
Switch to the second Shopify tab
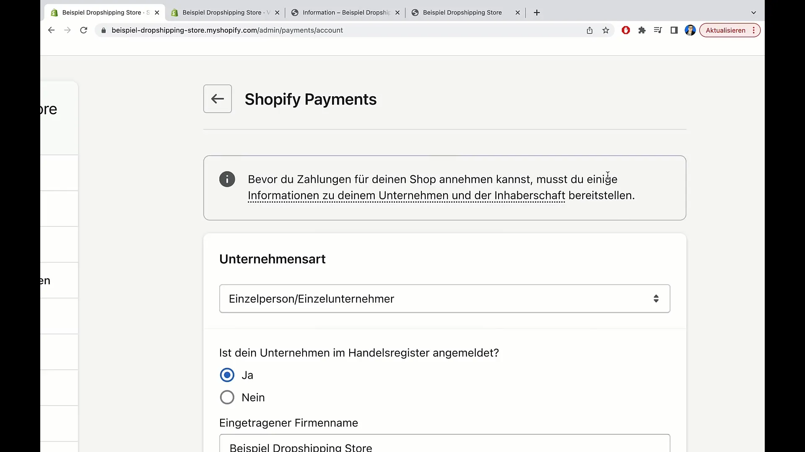click(x=225, y=13)
